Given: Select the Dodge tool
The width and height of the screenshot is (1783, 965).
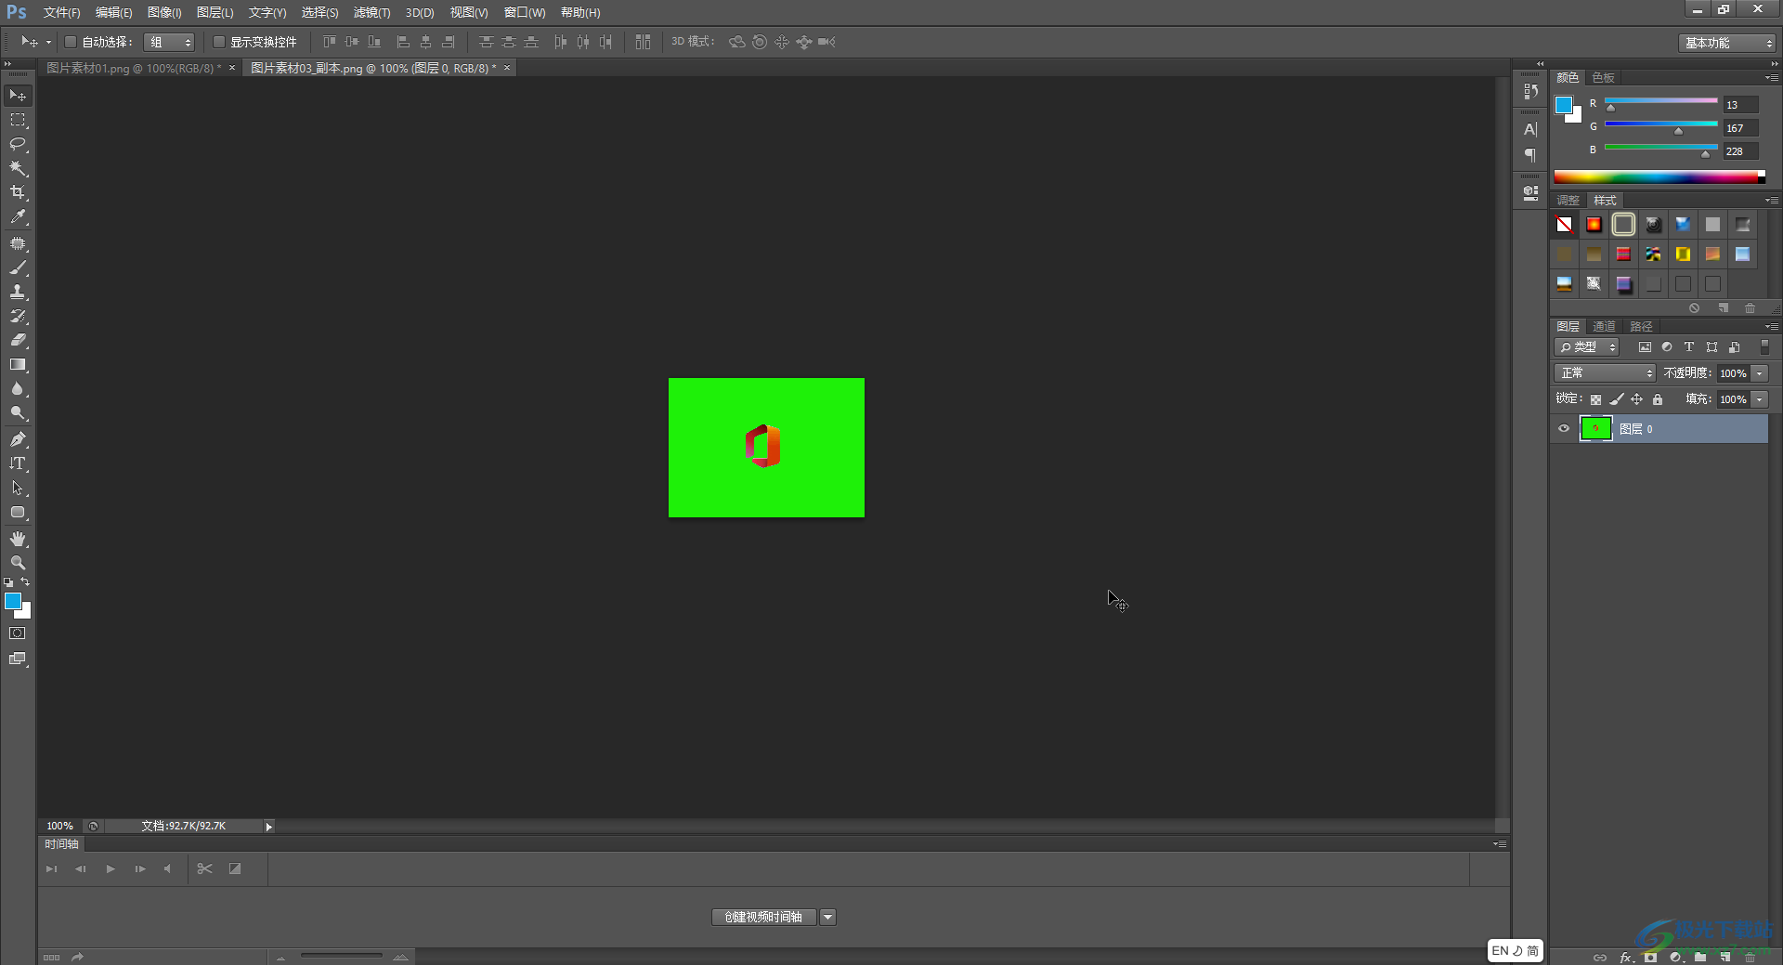Looking at the screenshot, I should pyautogui.click(x=18, y=413).
